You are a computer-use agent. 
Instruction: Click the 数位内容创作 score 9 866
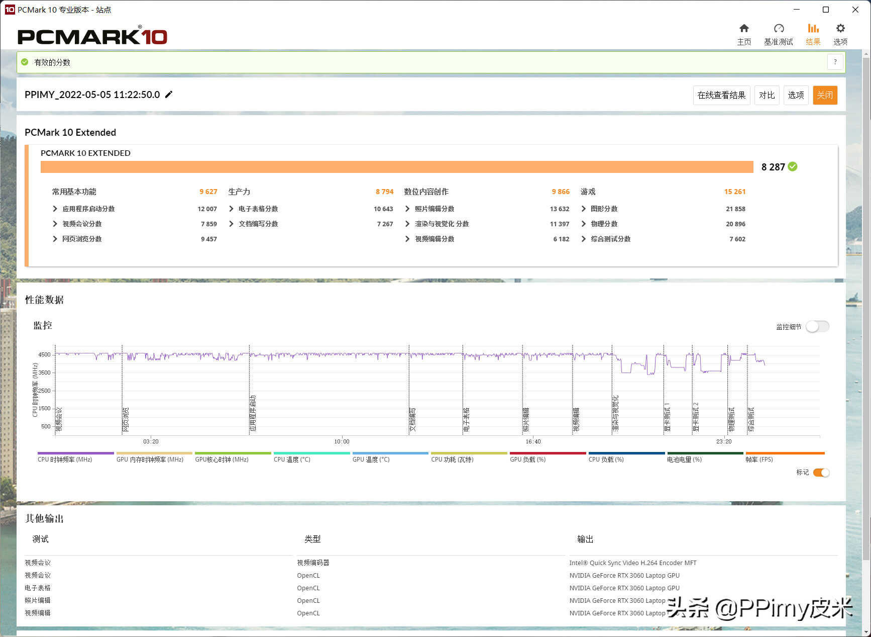pos(561,192)
